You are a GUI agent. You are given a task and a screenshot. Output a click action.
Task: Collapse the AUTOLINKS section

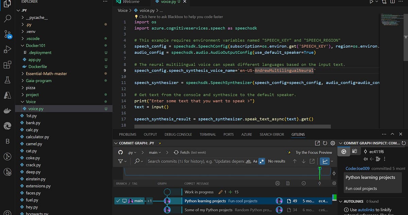341,201
